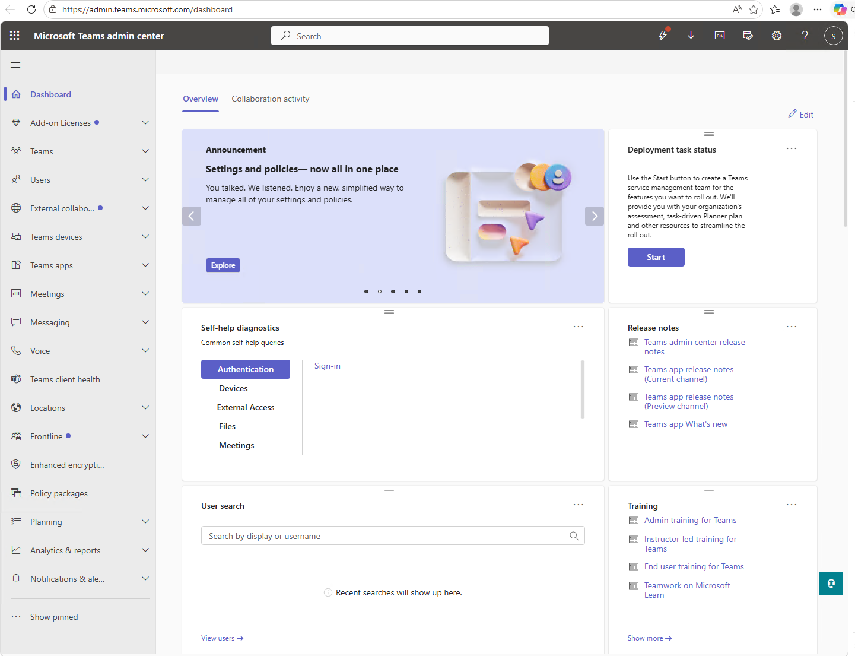Select the last announcement carousel dot
Viewport: 855px width, 656px height.
coord(419,291)
